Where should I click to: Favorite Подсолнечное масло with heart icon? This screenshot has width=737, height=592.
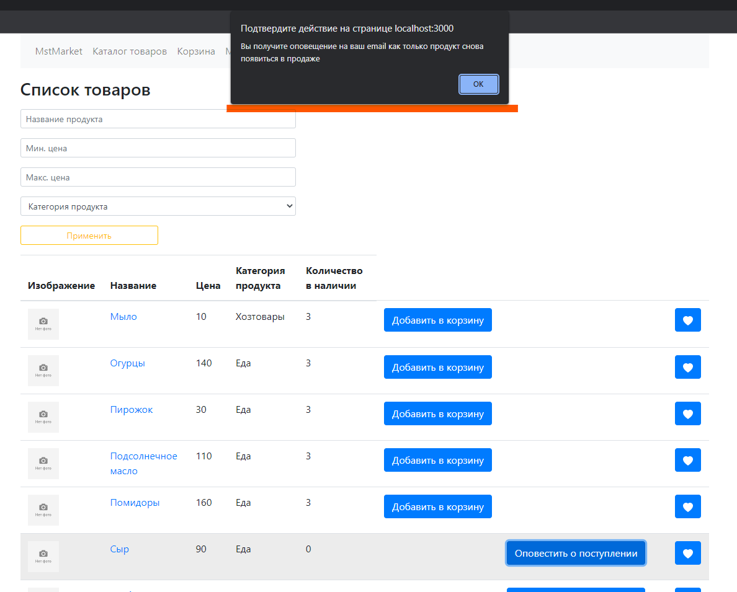click(x=687, y=460)
